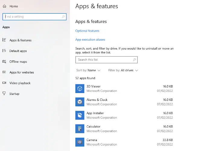
Task: Click the 3D Viewer app icon
Action: click(x=80, y=88)
